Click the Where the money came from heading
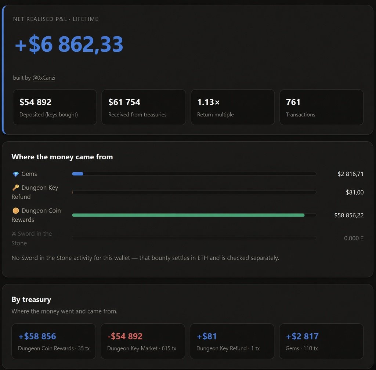Screen dimensions: 376x370 click(62, 157)
